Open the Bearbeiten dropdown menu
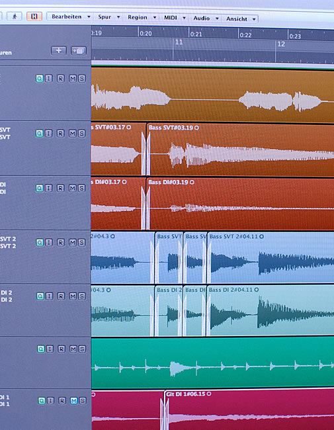This screenshot has height=430, width=334. click(71, 17)
